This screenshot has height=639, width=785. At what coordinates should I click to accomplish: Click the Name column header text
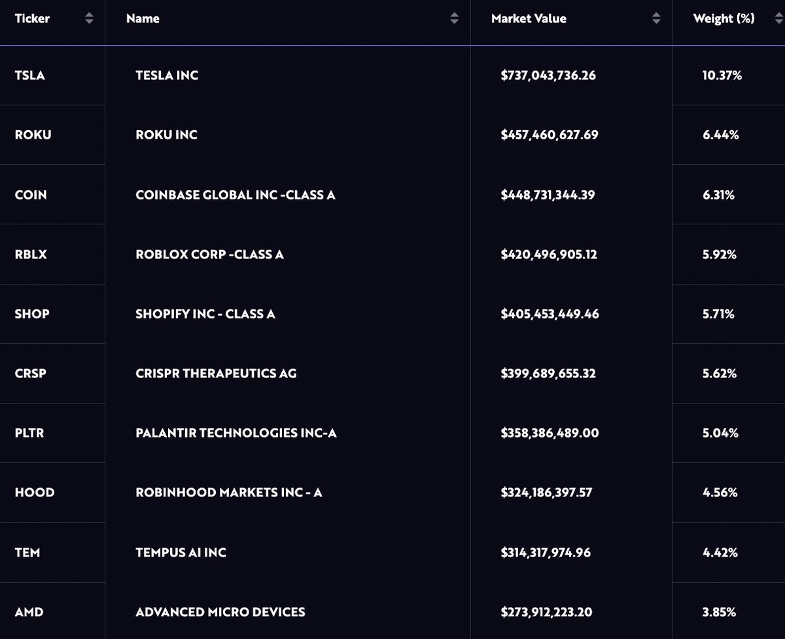click(x=143, y=19)
